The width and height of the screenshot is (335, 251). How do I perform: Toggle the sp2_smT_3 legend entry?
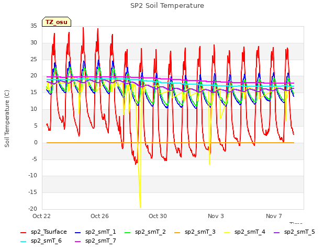click(x=195, y=232)
